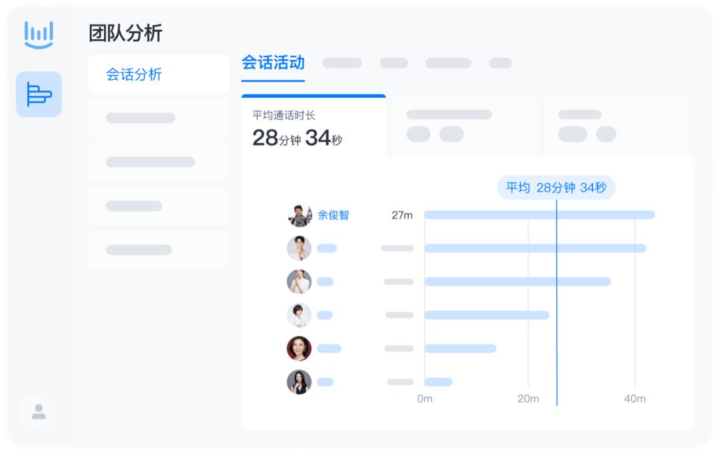The width and height of the screenshot is (719, 454).
Task: Open the bar chart analytics sidebar icon
Action: (x=39, y=94)
